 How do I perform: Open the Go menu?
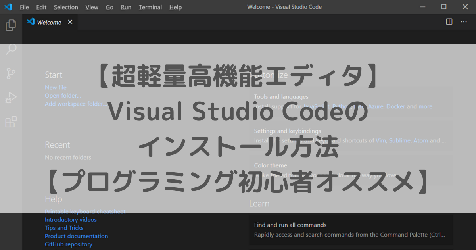[109, 7]
